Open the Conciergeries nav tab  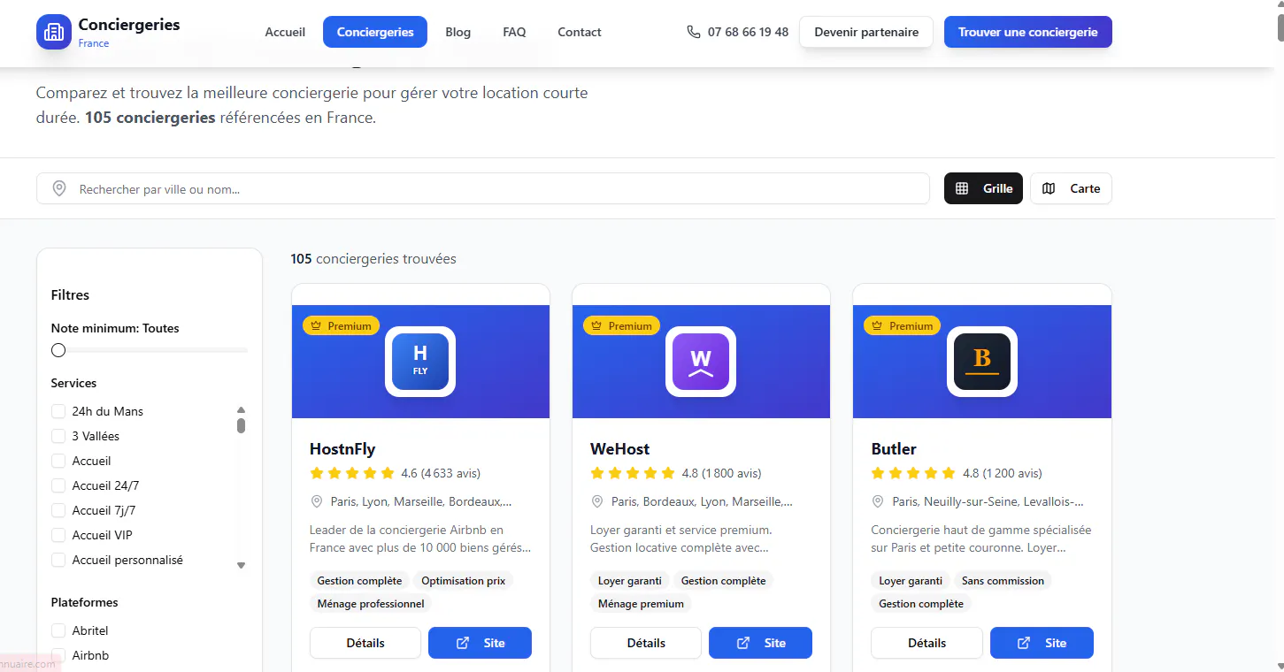click(x=375, y=32)
